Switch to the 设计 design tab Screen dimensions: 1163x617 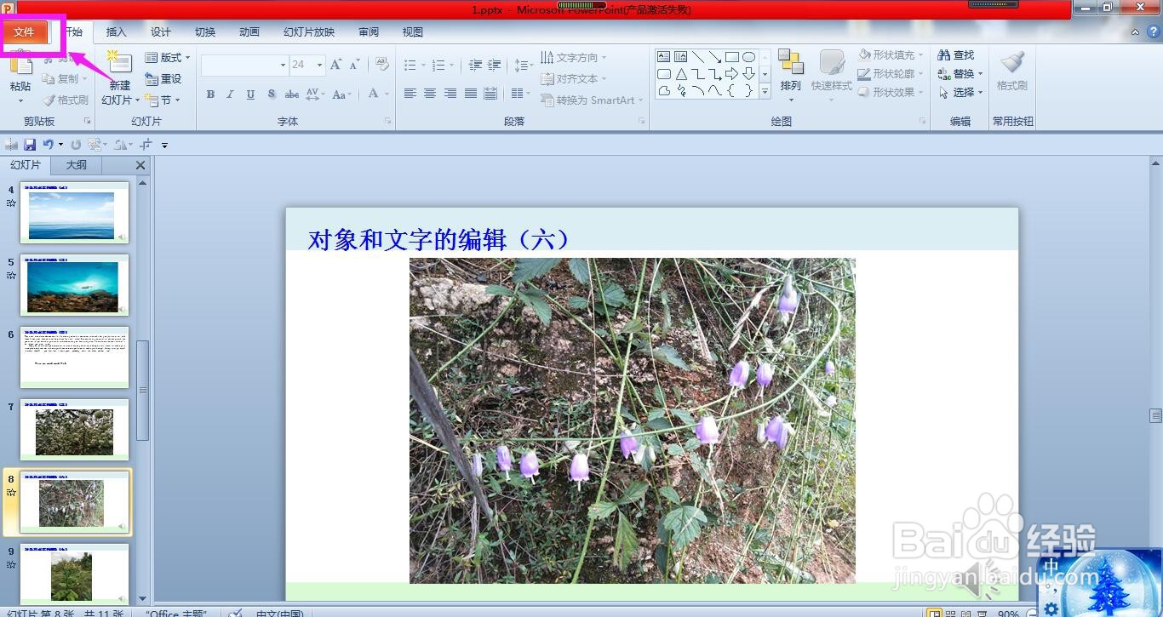[161, 32]
